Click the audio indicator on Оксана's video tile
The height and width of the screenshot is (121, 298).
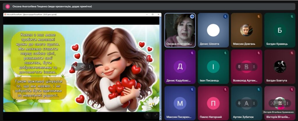click(192, 17)
